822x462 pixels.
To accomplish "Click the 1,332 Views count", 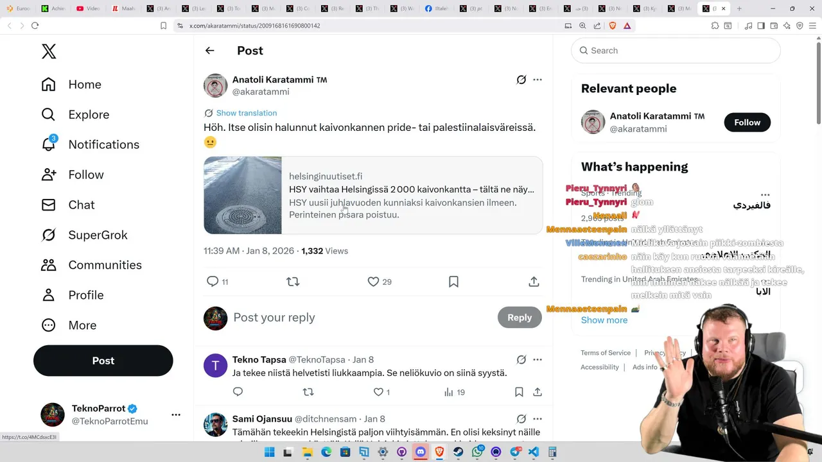I will tap(324, 251).
